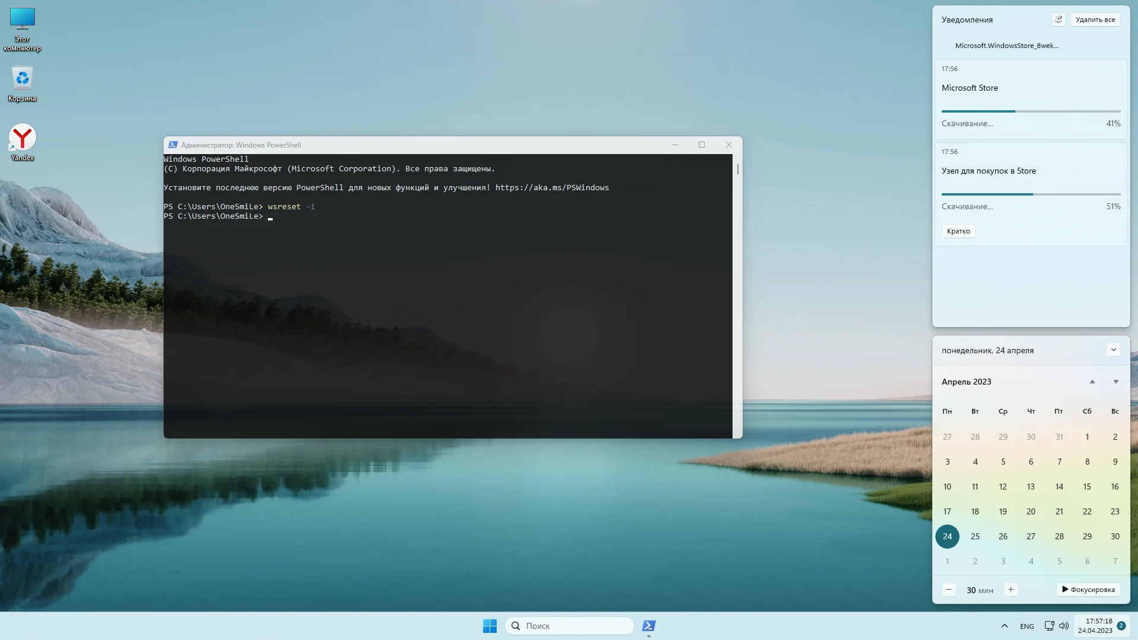
Task: Open the Yandex browser desktop shortcut
Action: coord(23,139)
